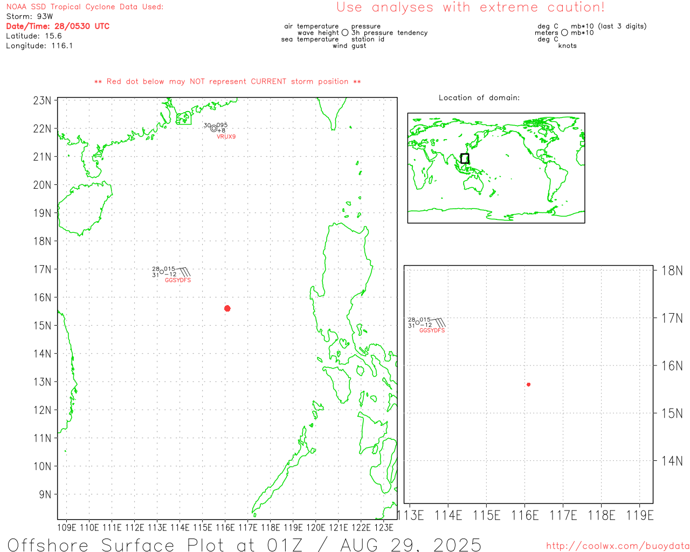Click the GGSYDFS station marker on main map
The height and width of the screenshot is (552, 690).
(x=162, y=272)
